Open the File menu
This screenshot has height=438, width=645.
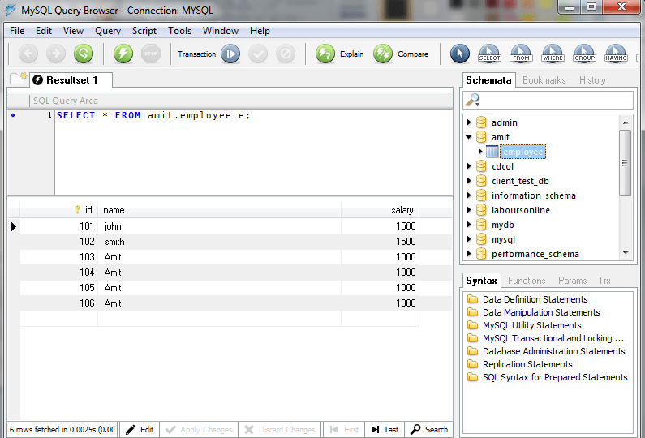point(17,31)
